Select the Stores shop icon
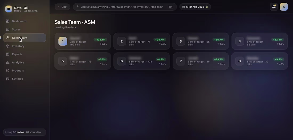Screen dimensions: 293x140 (8, 29)
